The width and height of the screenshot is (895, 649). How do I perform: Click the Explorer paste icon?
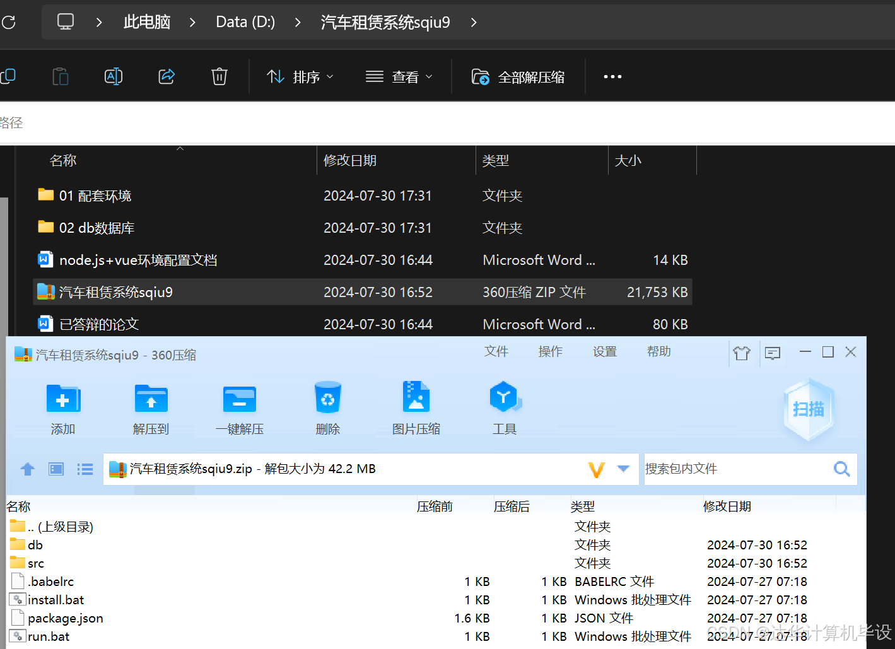(61, 77)
